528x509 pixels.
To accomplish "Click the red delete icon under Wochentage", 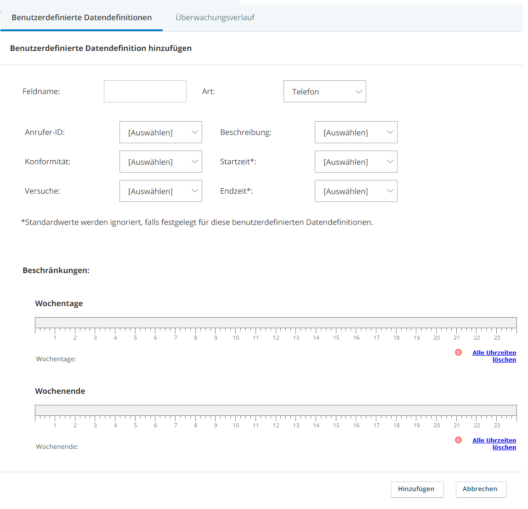I will (x=458, y=352).
